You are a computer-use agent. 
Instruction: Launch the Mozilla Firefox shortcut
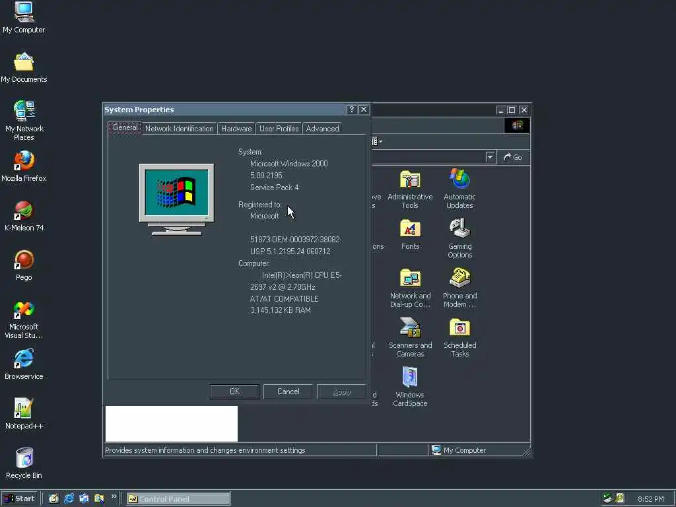(x=24, y=166)
